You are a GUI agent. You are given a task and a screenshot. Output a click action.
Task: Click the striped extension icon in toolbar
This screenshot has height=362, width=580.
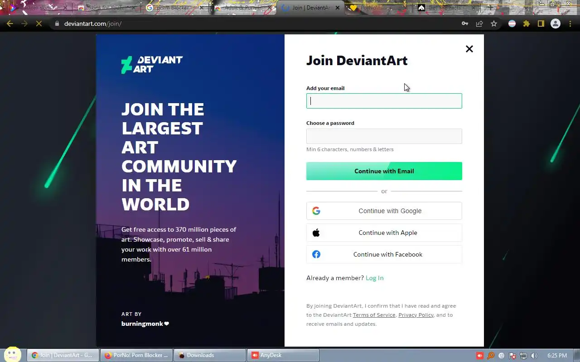(512, 24)
